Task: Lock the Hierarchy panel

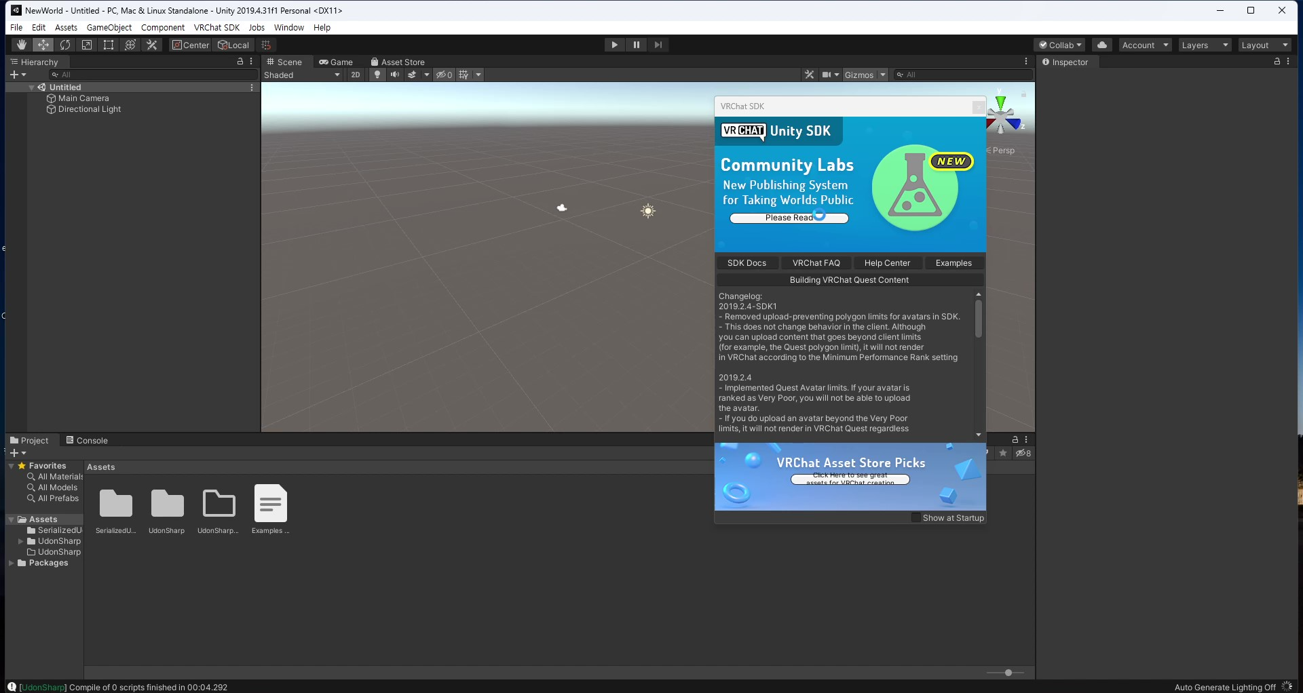Action: [240, 62]
